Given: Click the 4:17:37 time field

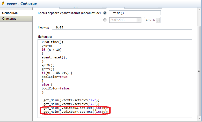Looking at the screenshot, I should point(150,20).
